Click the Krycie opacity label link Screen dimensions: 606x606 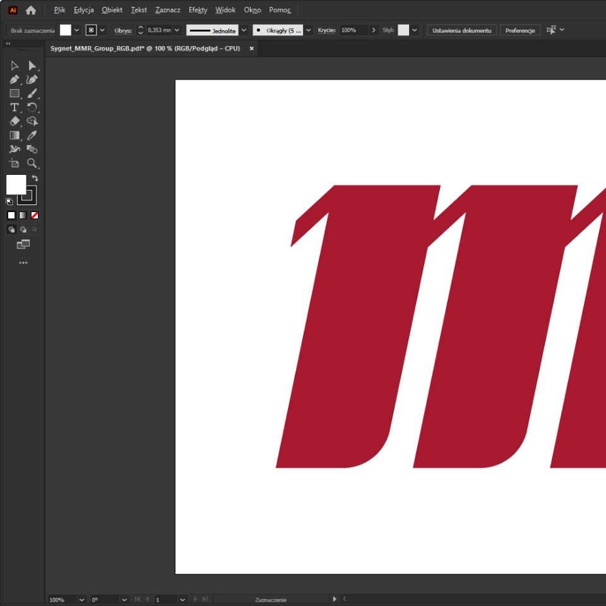[x=326, y=30]
